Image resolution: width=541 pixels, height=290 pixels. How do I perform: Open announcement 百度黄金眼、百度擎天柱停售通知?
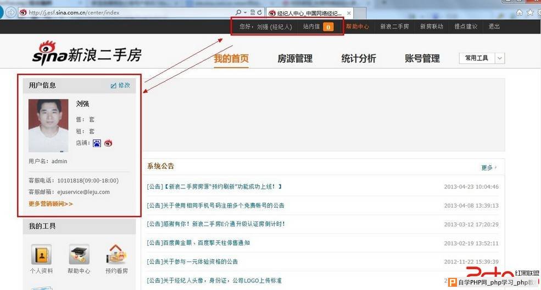(x=198, y=243)
